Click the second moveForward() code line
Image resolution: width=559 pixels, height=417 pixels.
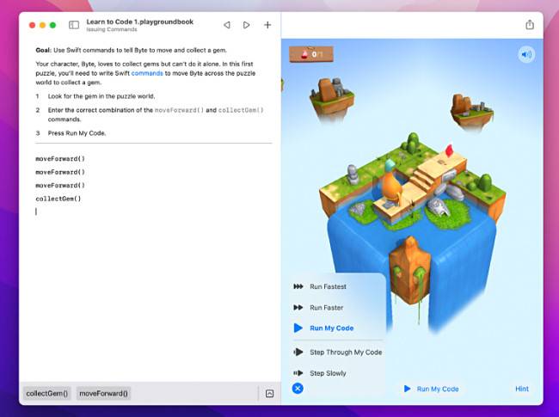pos(60,172)
